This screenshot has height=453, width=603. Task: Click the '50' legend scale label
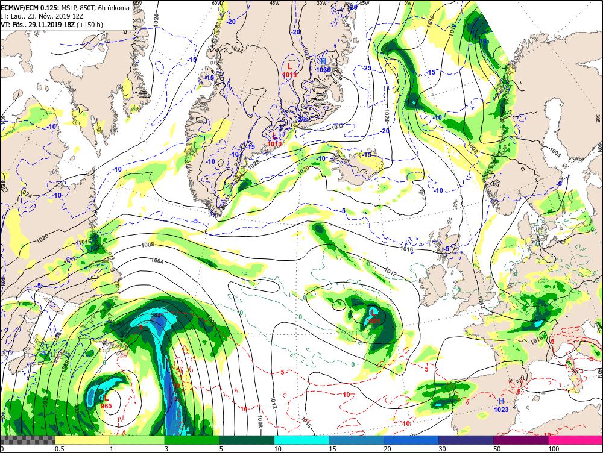497,449
